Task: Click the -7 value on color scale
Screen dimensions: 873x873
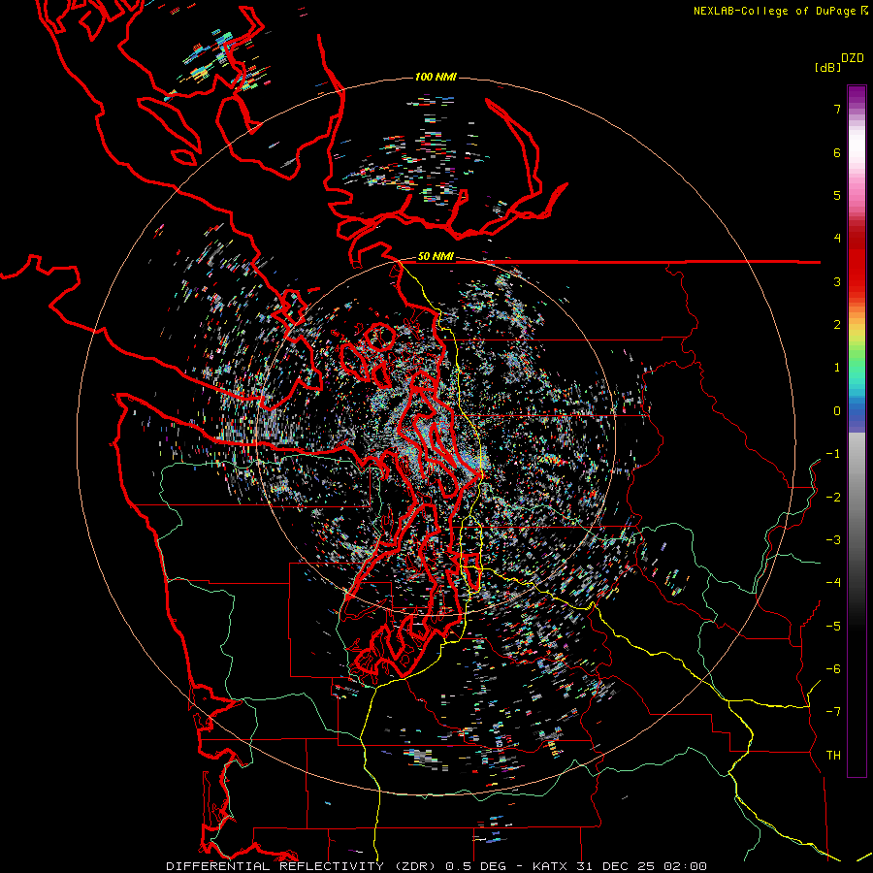Action: tap(833, 712)
